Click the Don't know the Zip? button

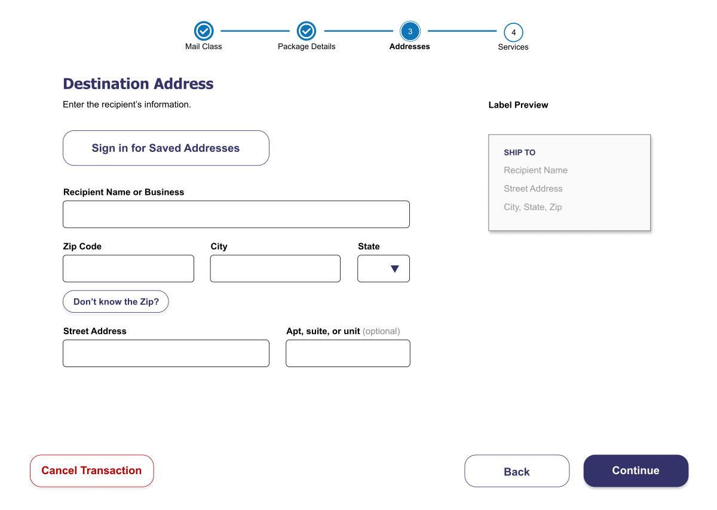(x=116, y=301)
